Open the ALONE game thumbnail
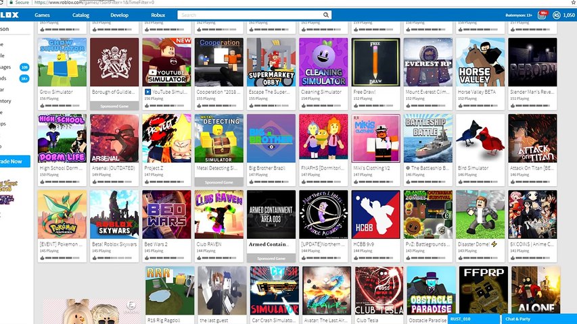577x324 pixels. 536,290
